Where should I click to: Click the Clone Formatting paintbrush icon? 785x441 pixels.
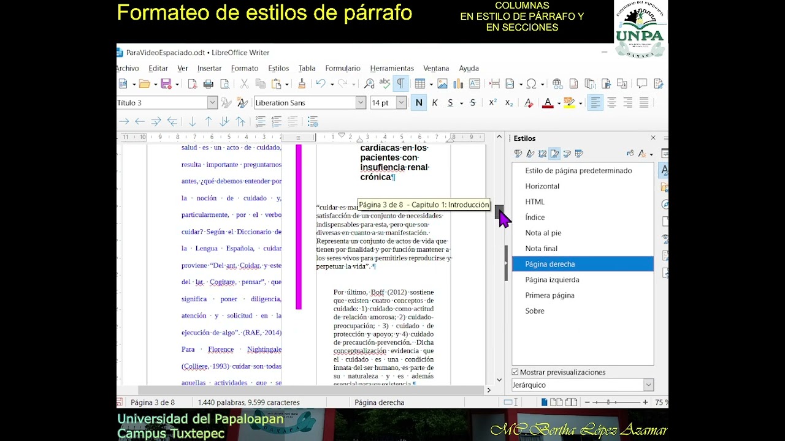click(x=301, y=84)
